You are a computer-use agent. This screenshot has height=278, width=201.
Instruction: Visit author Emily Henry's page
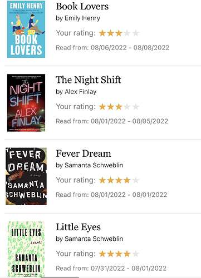click(x=82, y=18)
